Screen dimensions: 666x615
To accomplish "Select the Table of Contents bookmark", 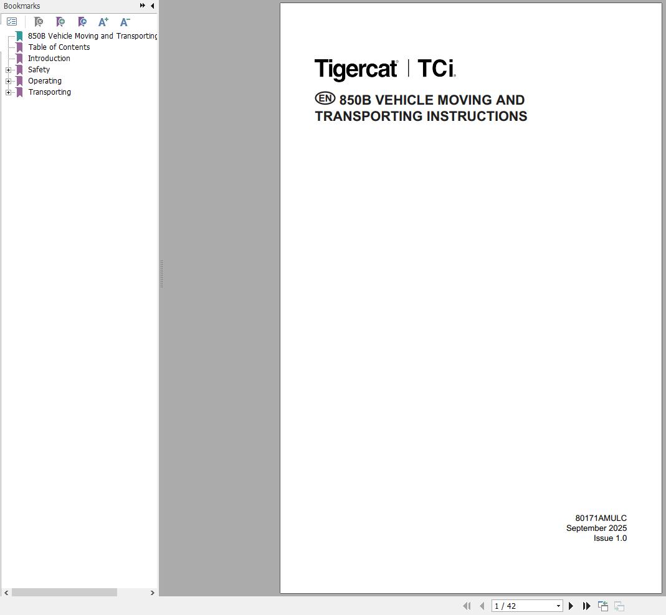I will click(x=59, y=47).
